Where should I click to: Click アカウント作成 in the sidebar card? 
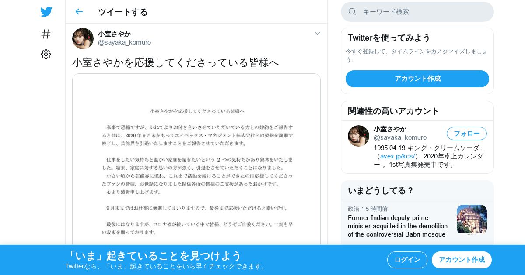tap(417, 79)
